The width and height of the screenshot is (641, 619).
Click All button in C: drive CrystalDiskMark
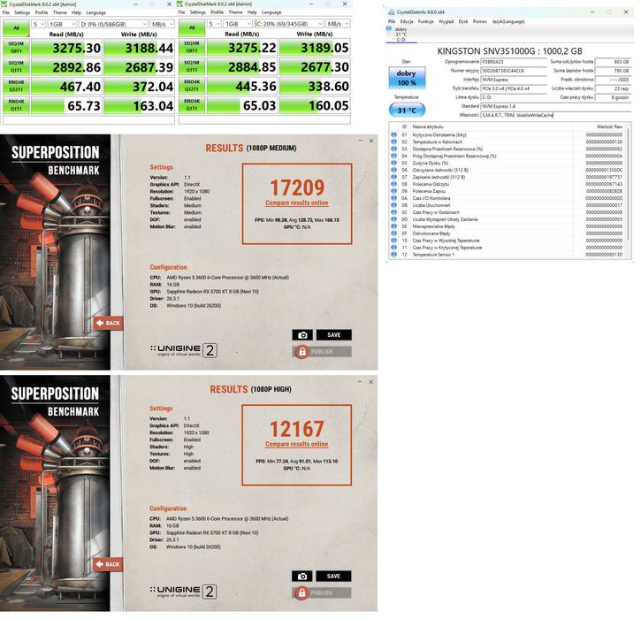click(192, 27)
